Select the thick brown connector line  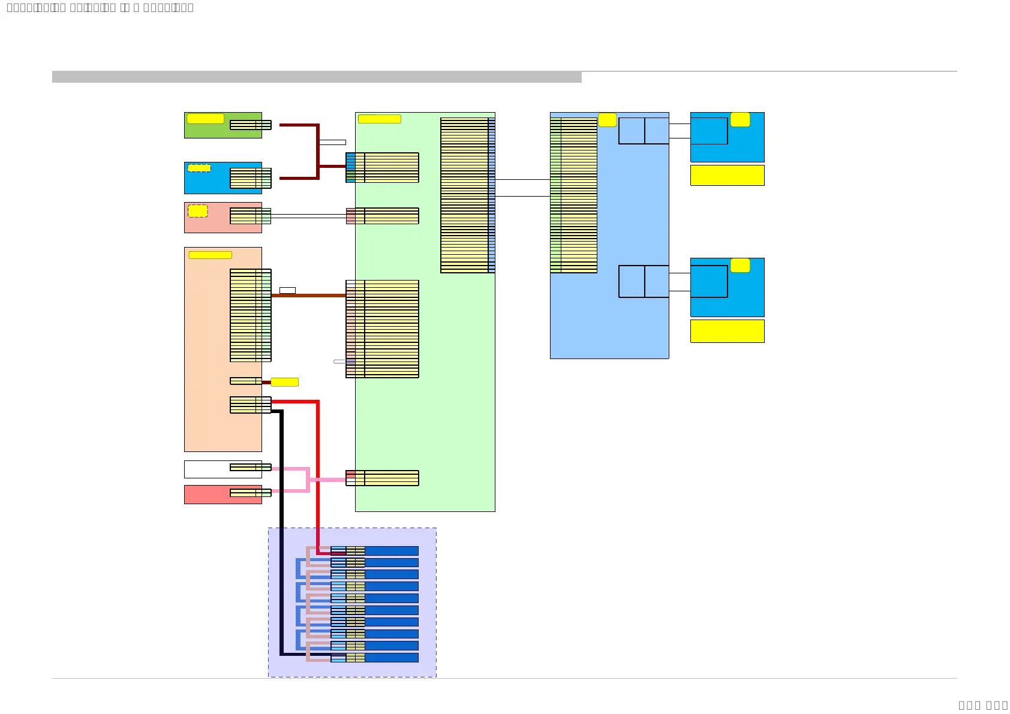pyautogui.click(x=308, y=296)
